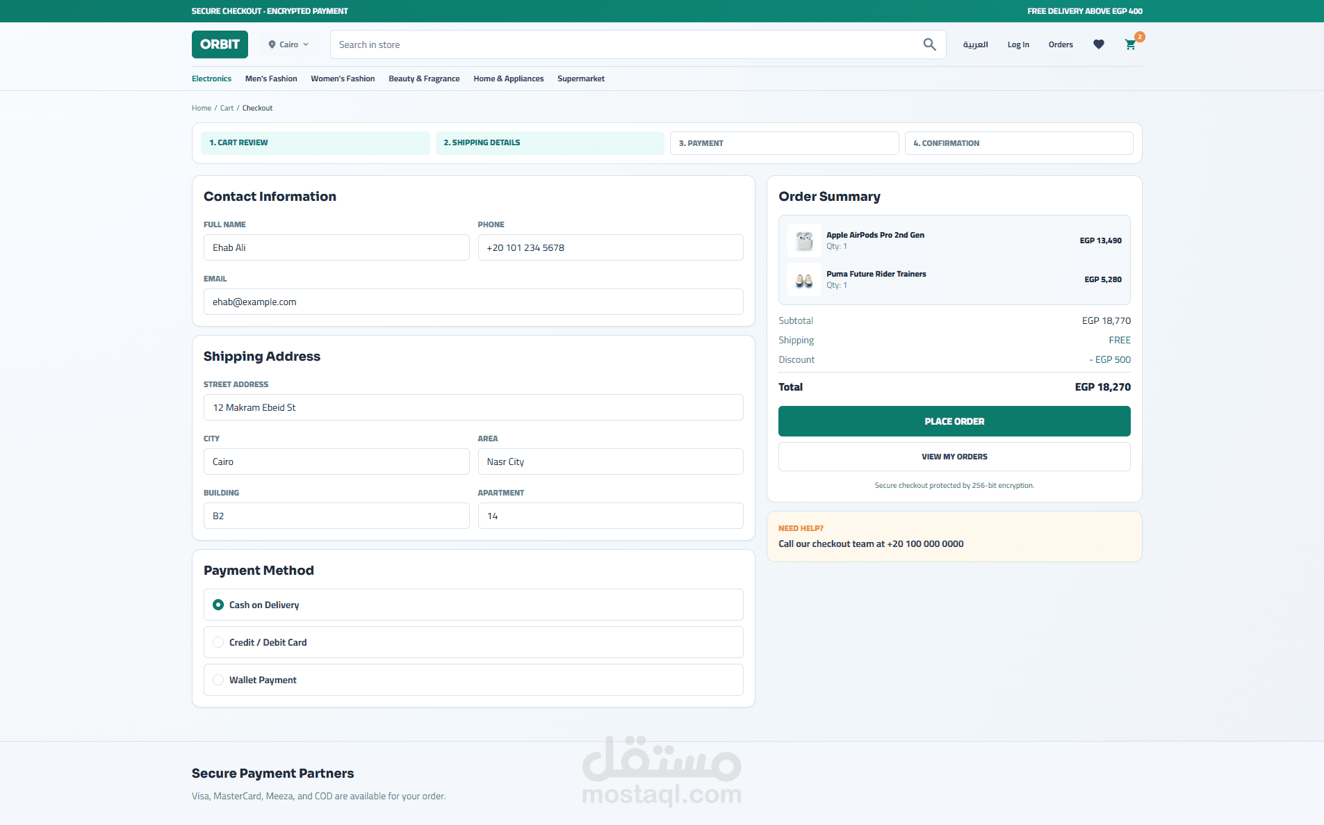The image size is (1324, 825).
Task: Click the Place Order button
Action: [954, 421]
